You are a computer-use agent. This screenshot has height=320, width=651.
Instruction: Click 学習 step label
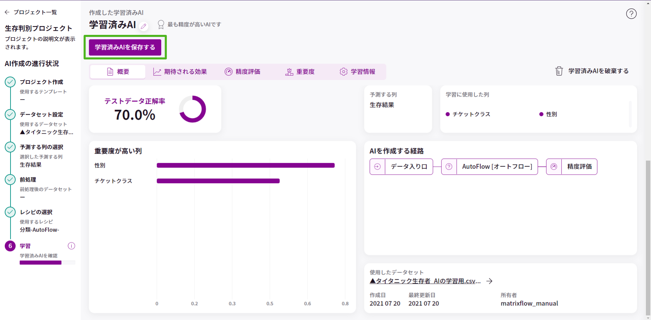[x=25, y=246]
